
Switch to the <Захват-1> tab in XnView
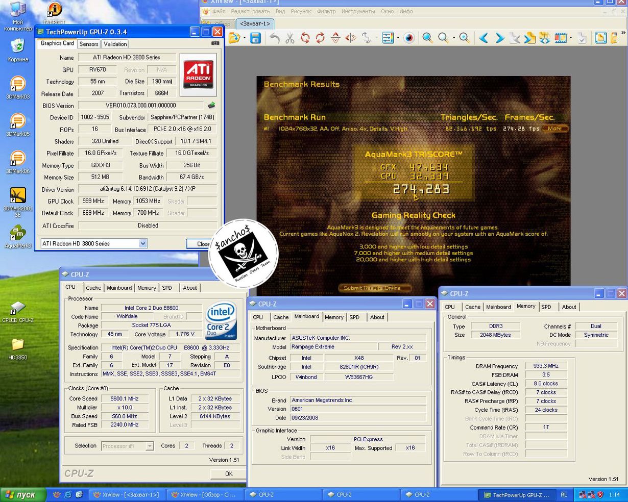[255, 23]
